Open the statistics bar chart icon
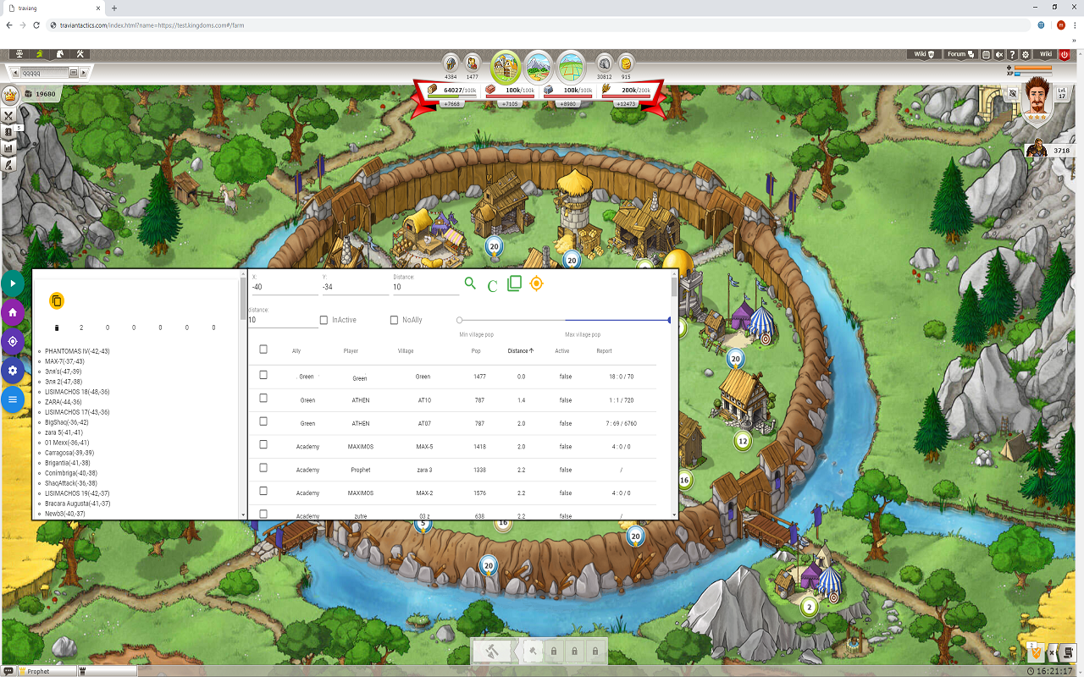 [9, 148]
